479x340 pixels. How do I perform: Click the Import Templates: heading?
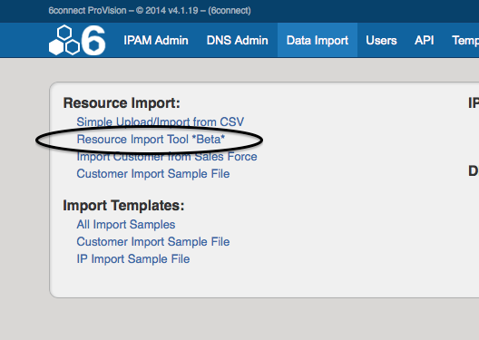pyautogui.click(x=123, y=206)
